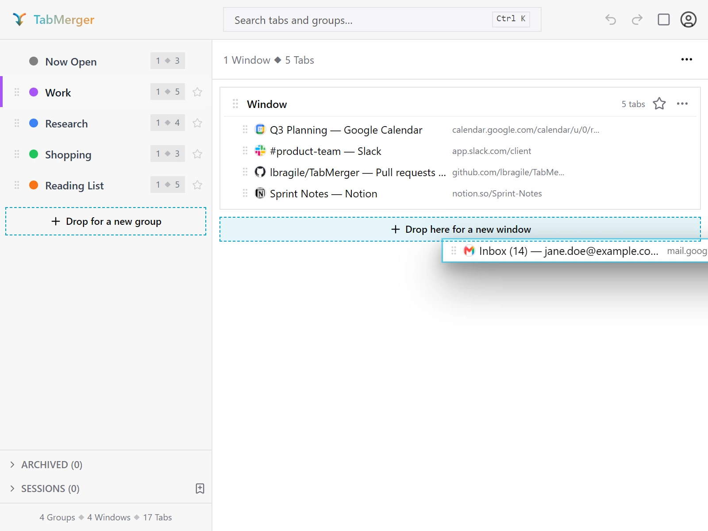Click the Slack favicon for #product-team

tap(260, 150)
